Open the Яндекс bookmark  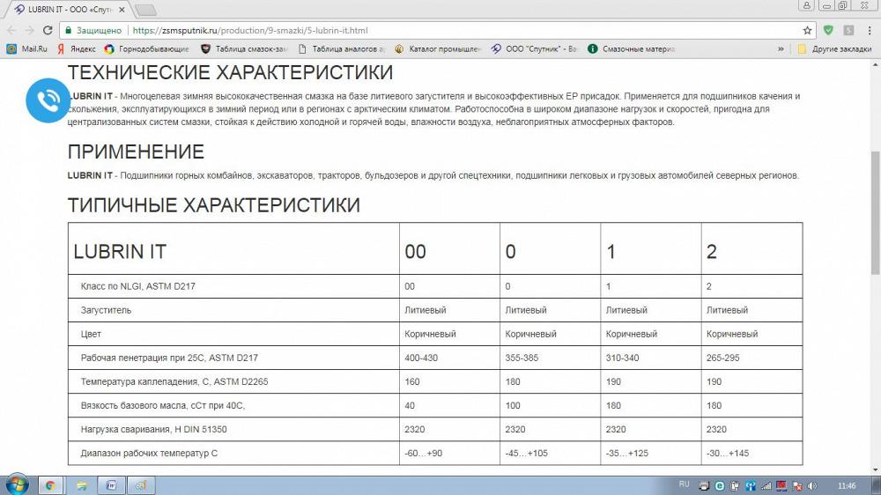pos(77,49)
